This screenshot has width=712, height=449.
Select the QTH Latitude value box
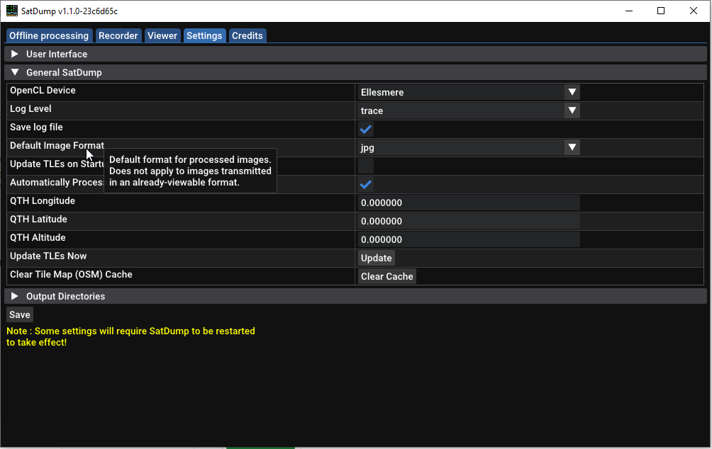(x=468, y=221)
